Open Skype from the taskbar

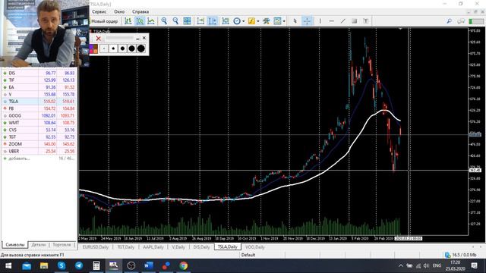click(x=62, y=265)
